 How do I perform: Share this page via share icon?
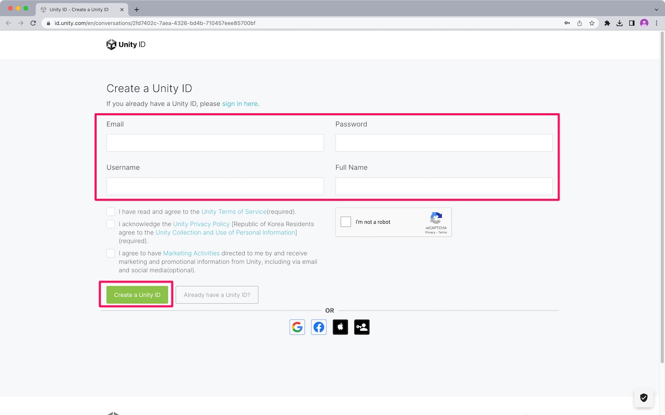pos(580,23)
